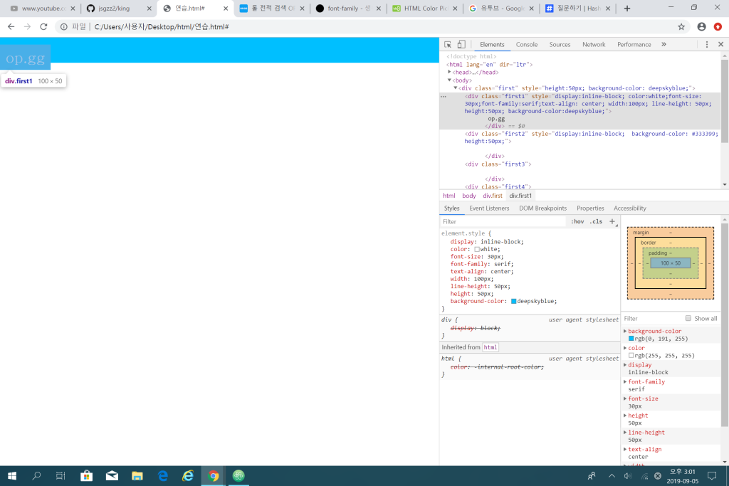Viewport: 729px width, 486px height.
Task: Add new style rule plus icon
Action: tap(612, 221)
